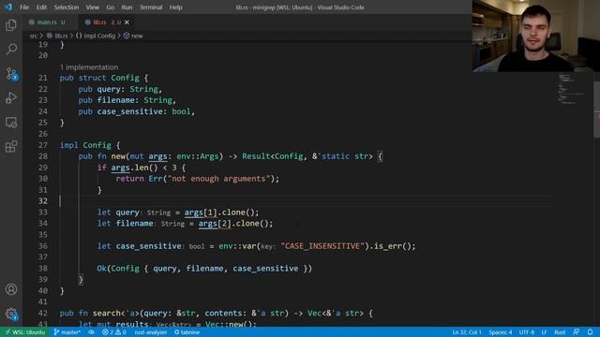Open the Selection menu

[67, 7]
